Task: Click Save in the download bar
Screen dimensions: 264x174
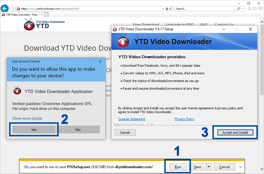Action: [x=197, y=167]
